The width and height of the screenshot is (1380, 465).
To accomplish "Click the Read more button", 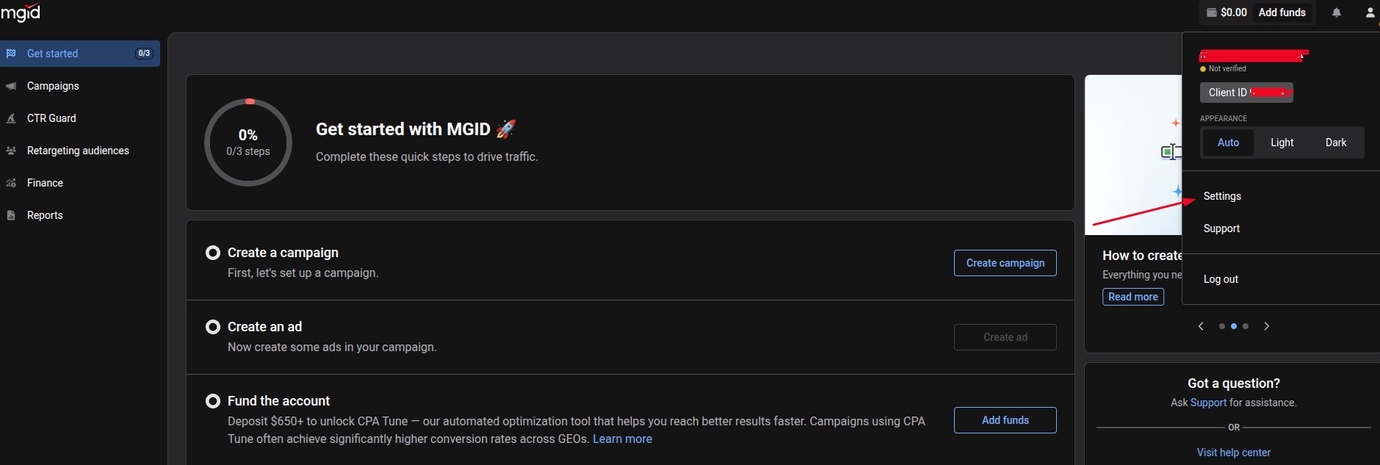I will click(1132, 297).
